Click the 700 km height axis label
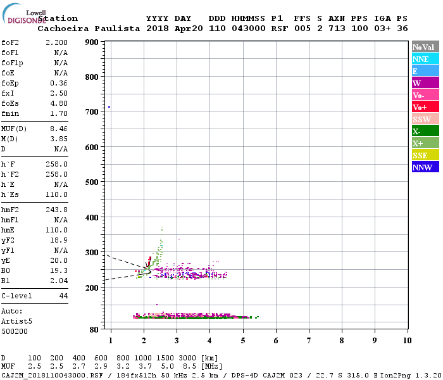443x380 pixels. click(x=92, y=112)
